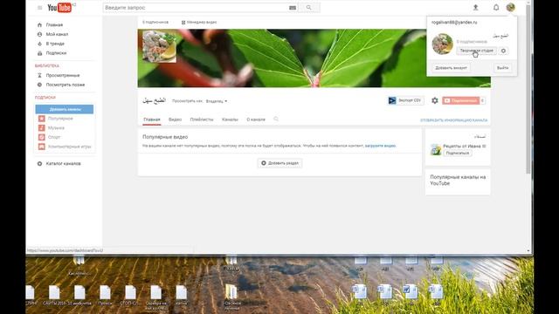Viewport: 559px width, 314px height.
Task: Click the blue 'Добавить каналы' button
Action: click(x=65, y=109)
